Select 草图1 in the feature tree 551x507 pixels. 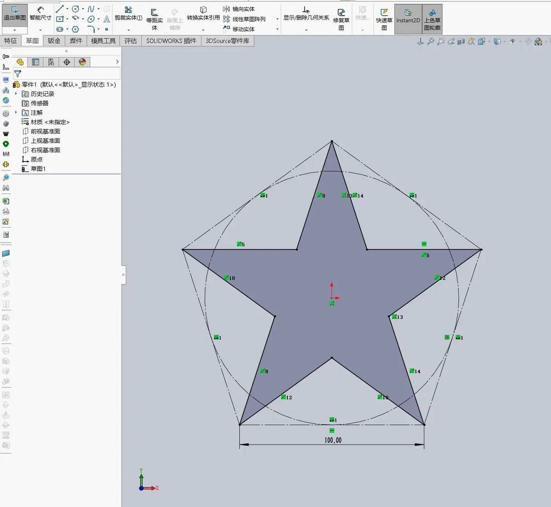click(x=34, y=169)
